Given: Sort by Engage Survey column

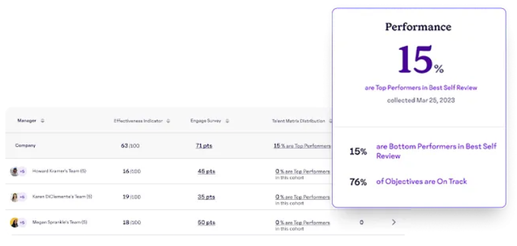Looking at the screenshot, I should click(x=227, y=121).
